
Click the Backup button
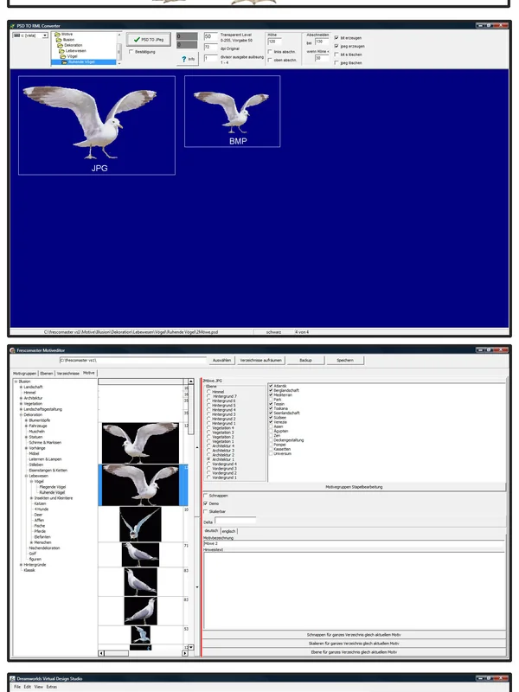[x=305, y=361]
